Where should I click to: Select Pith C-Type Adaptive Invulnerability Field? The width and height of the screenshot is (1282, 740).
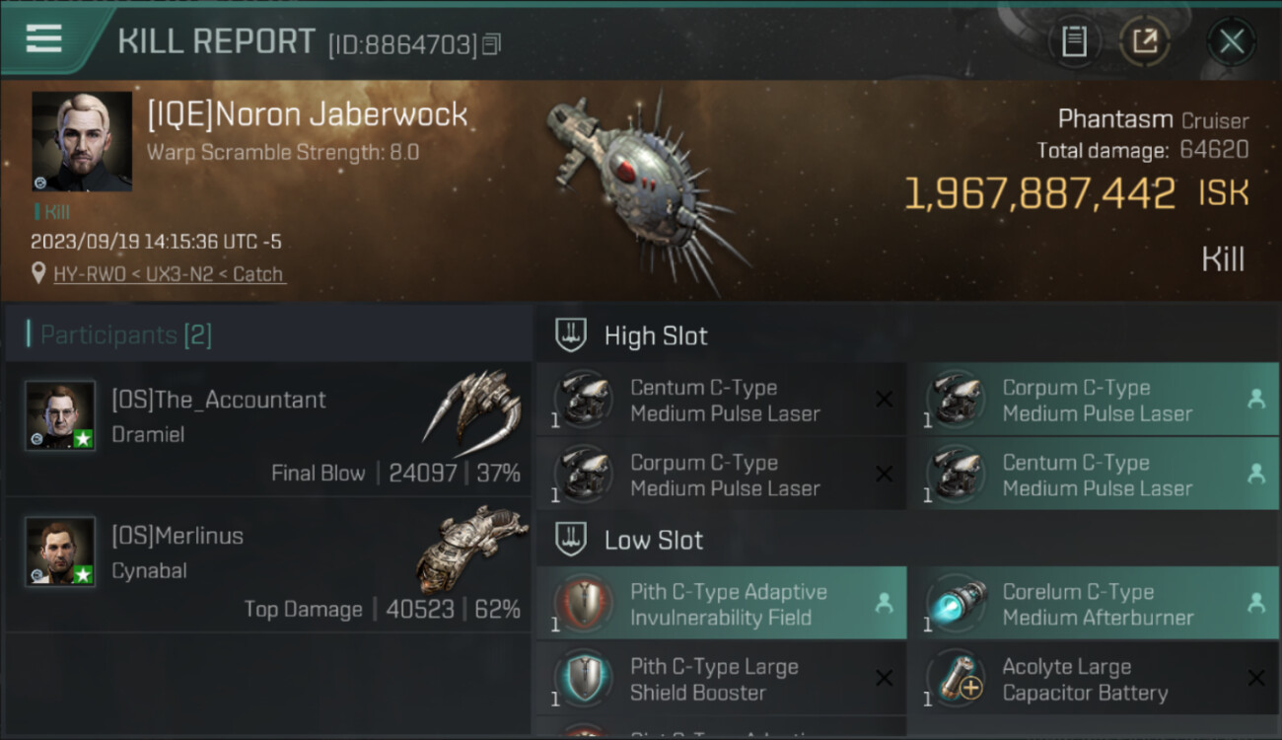tap(722, 604)
